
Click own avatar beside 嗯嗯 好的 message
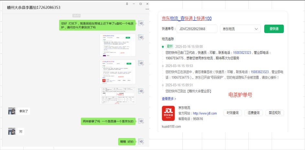click(x=141, y=142)
